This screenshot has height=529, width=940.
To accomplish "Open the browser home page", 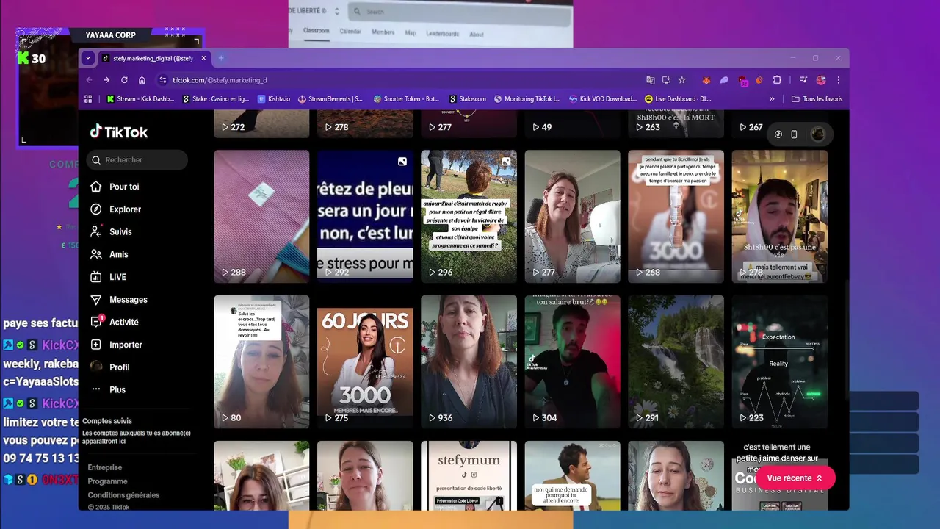I will pos(142,80).
